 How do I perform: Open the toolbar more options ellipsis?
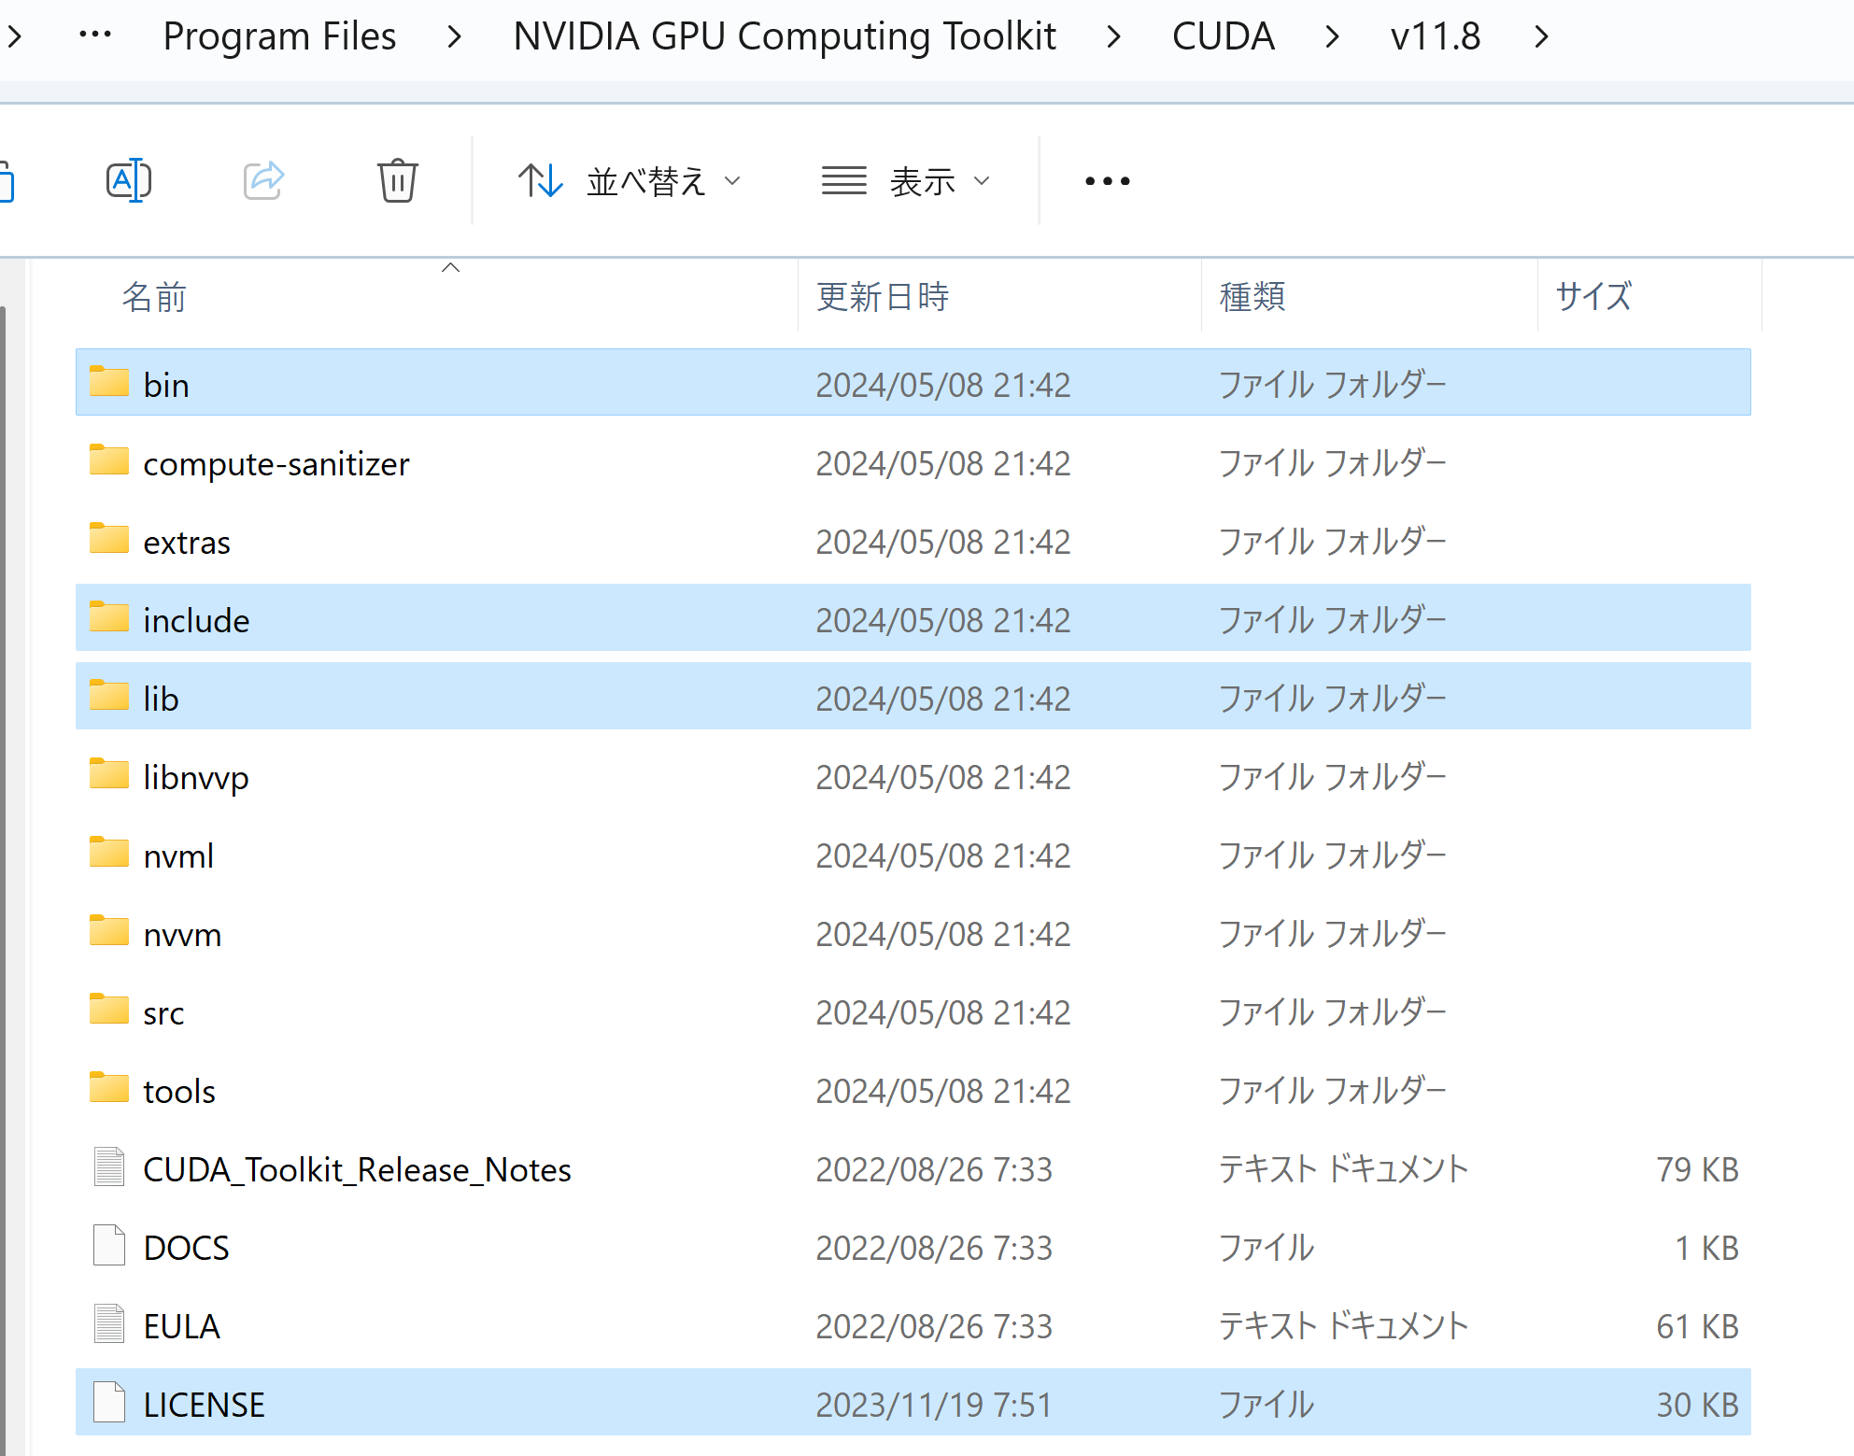point(1108,181)
